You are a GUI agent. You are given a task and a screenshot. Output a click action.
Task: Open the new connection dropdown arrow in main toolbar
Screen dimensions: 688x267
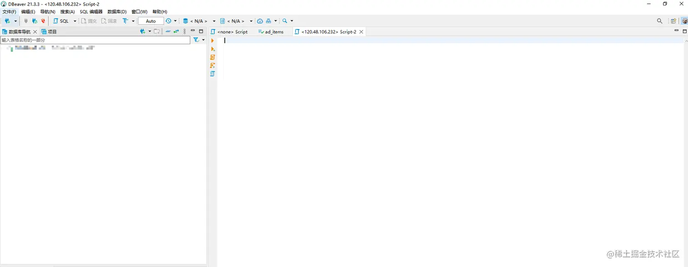click(x=15, y=21)
